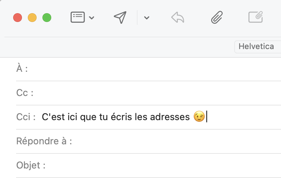The width and height of the screenshot is (281, 178).
Task: Enter full screen with green button
Action: point(47,18)
